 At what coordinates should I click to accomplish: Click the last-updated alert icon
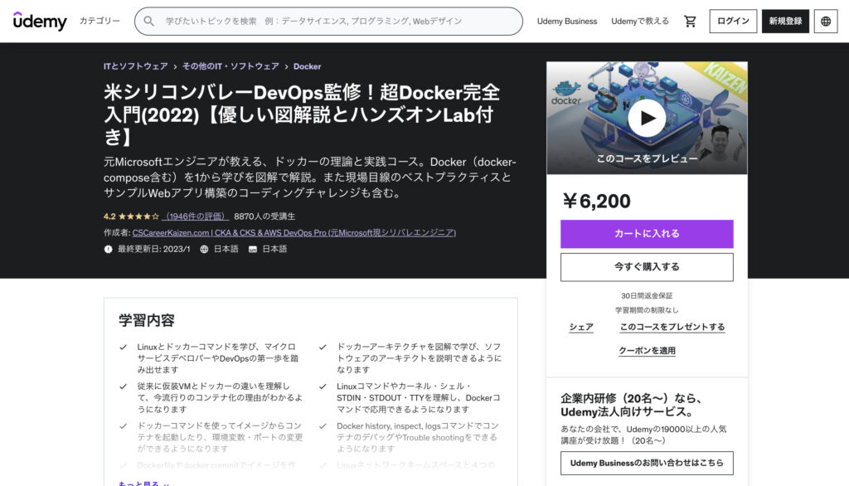pyautogui.click(x=109, y=250)
